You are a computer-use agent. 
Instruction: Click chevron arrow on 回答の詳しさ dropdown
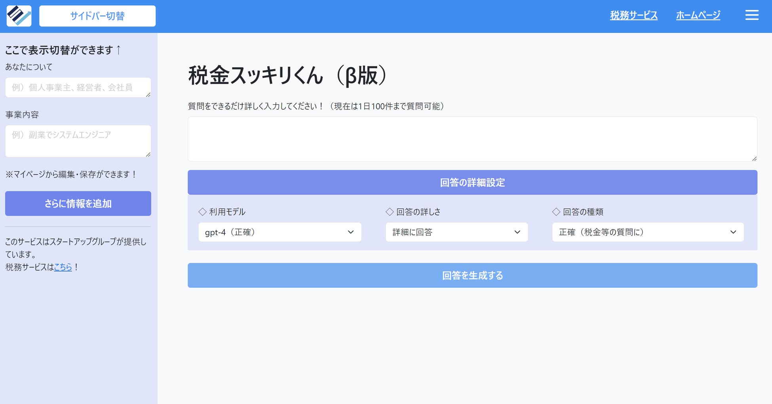coord(517,232)
